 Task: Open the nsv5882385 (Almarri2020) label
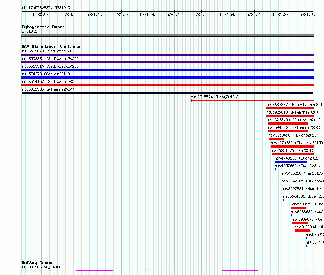48,89
